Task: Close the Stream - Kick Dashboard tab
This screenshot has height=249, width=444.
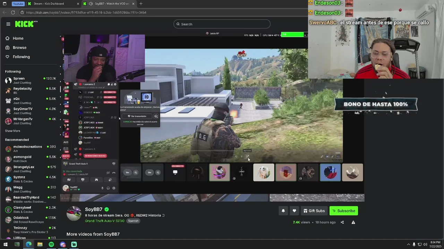Action: coord(78,4)
